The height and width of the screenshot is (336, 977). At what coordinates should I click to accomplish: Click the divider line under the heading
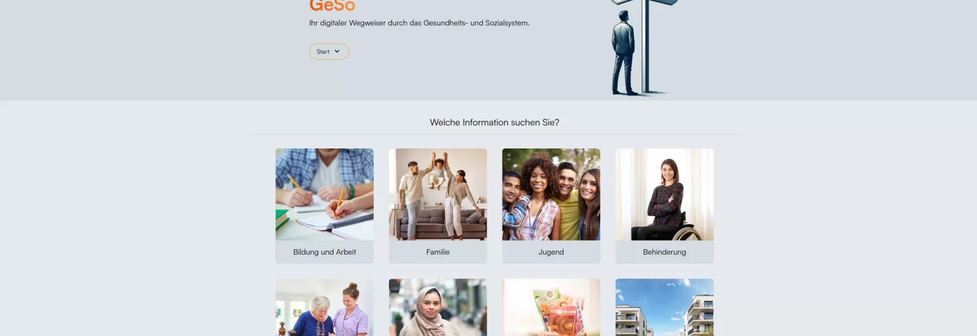495,134
